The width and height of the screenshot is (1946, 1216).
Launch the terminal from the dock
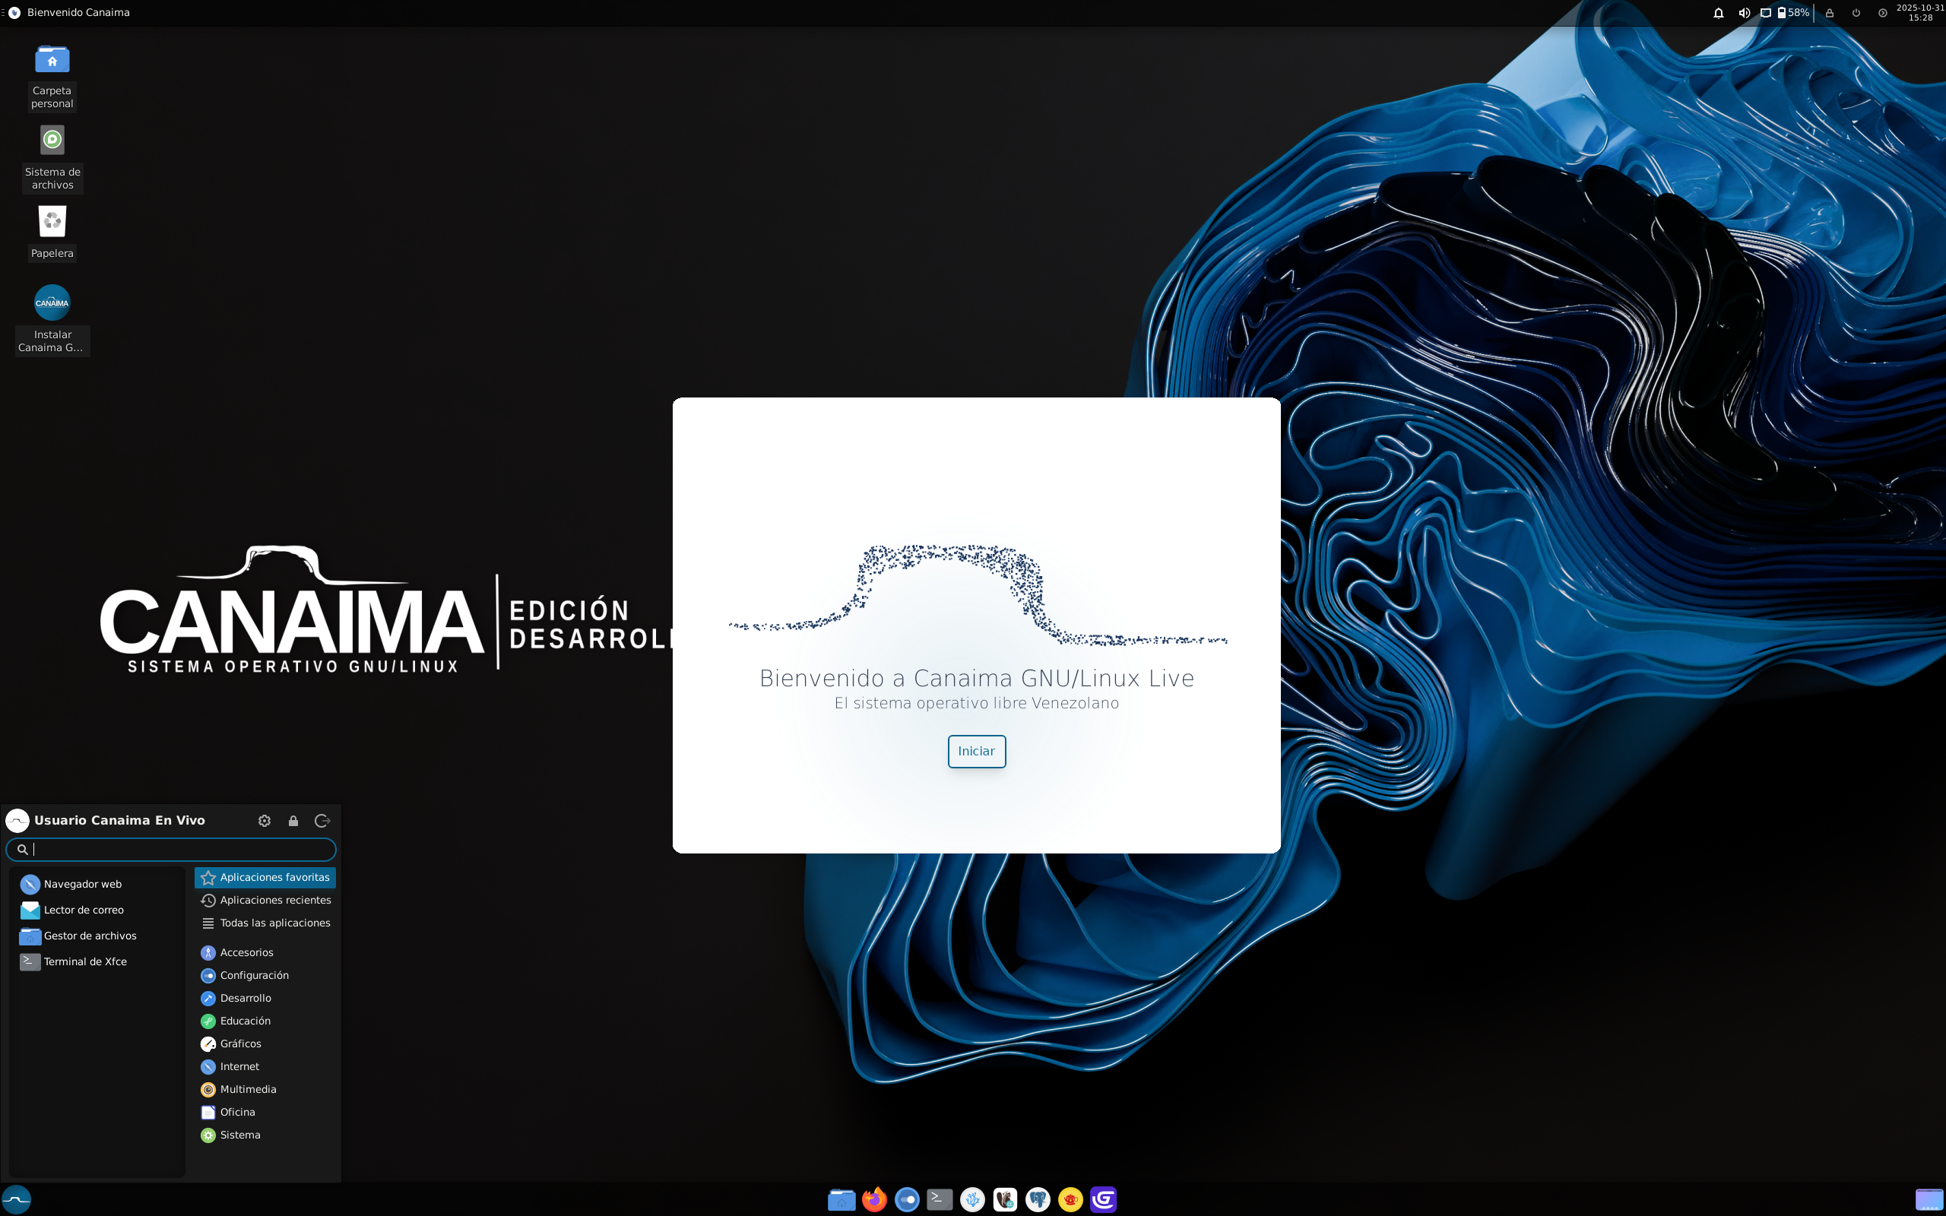pyautogui.click(x=940, y=1199)
